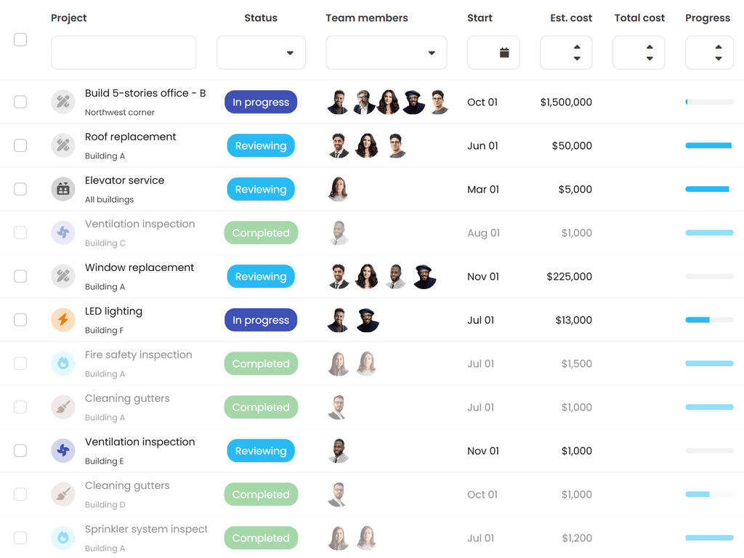Click the elevator icon for Elevator service
Screen dimensions: 744x558
(x=62, y=189)
